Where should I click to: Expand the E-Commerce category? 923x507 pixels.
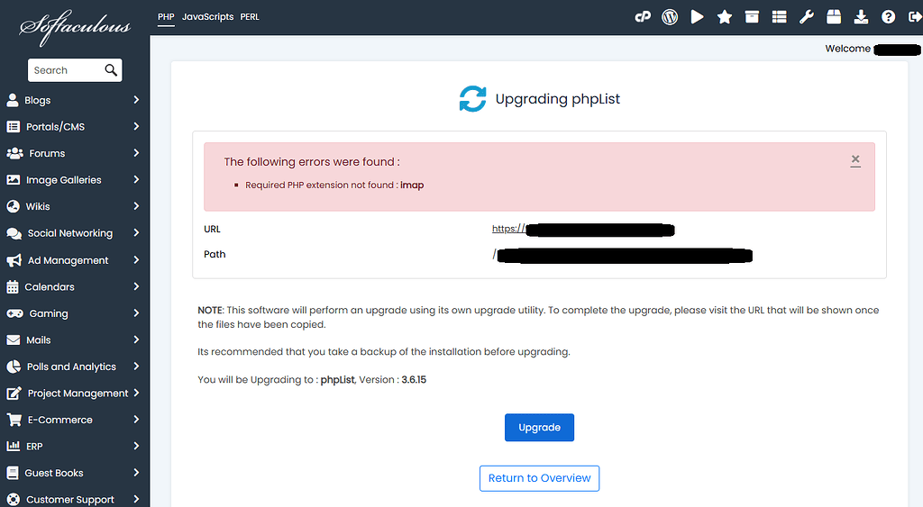(x=74, y=420)
